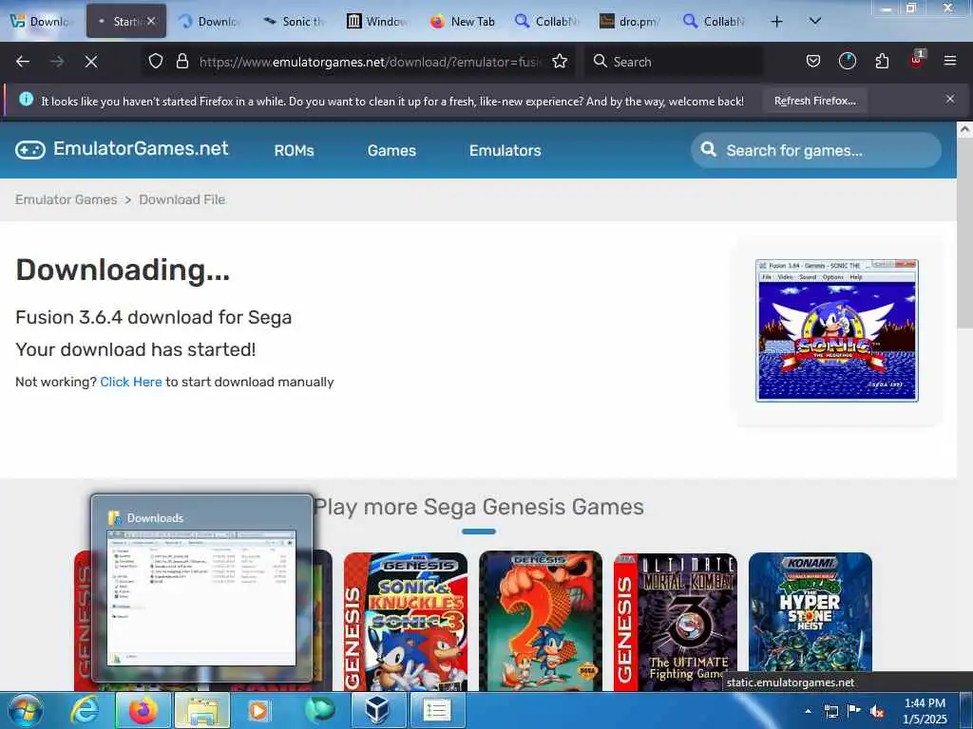Launch Internet Explorer from taskbar
The height and width of the screenshot is (729, 973).
pyautogui.click(x=84, y=710)
